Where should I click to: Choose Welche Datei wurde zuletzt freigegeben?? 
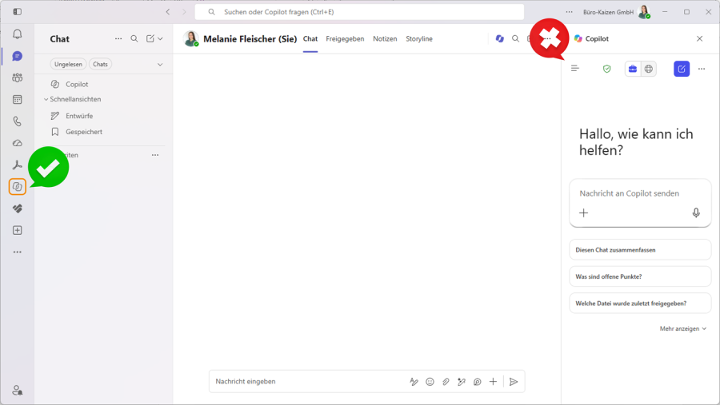point(640,304)
